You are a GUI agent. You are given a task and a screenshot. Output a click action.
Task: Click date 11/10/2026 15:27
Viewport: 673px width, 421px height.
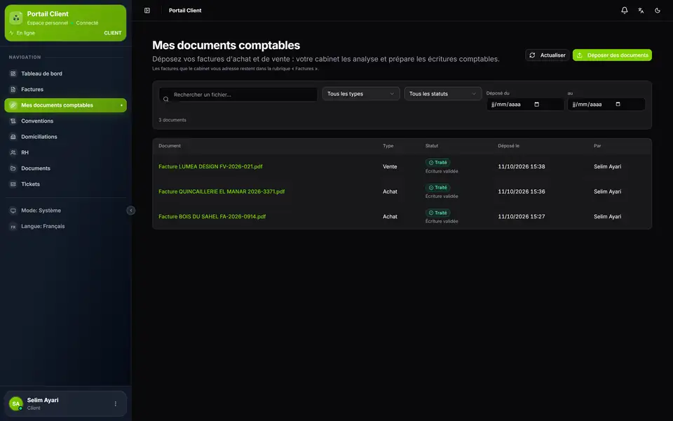click(x=522, y=217)
